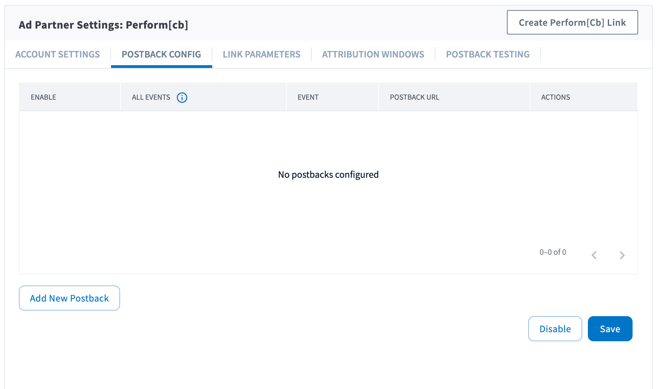Click Add New Postback button
657x389 pixels.
pyautogui.click(x=69, y=298)
